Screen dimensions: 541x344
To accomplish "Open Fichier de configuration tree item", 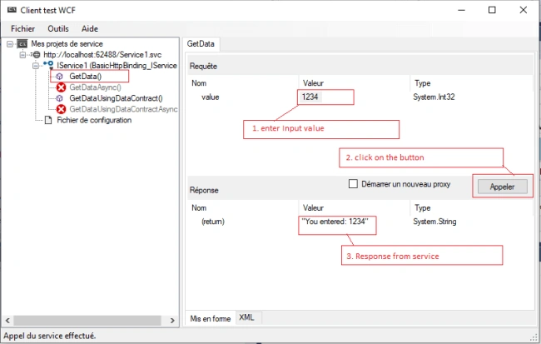I will pyautogui.click(x=94, y=120).
